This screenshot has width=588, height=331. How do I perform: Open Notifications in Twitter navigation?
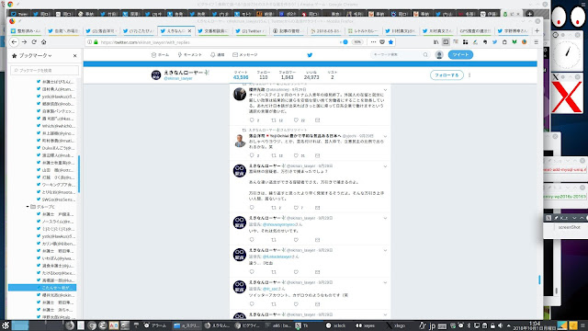(x=218, y=55)
